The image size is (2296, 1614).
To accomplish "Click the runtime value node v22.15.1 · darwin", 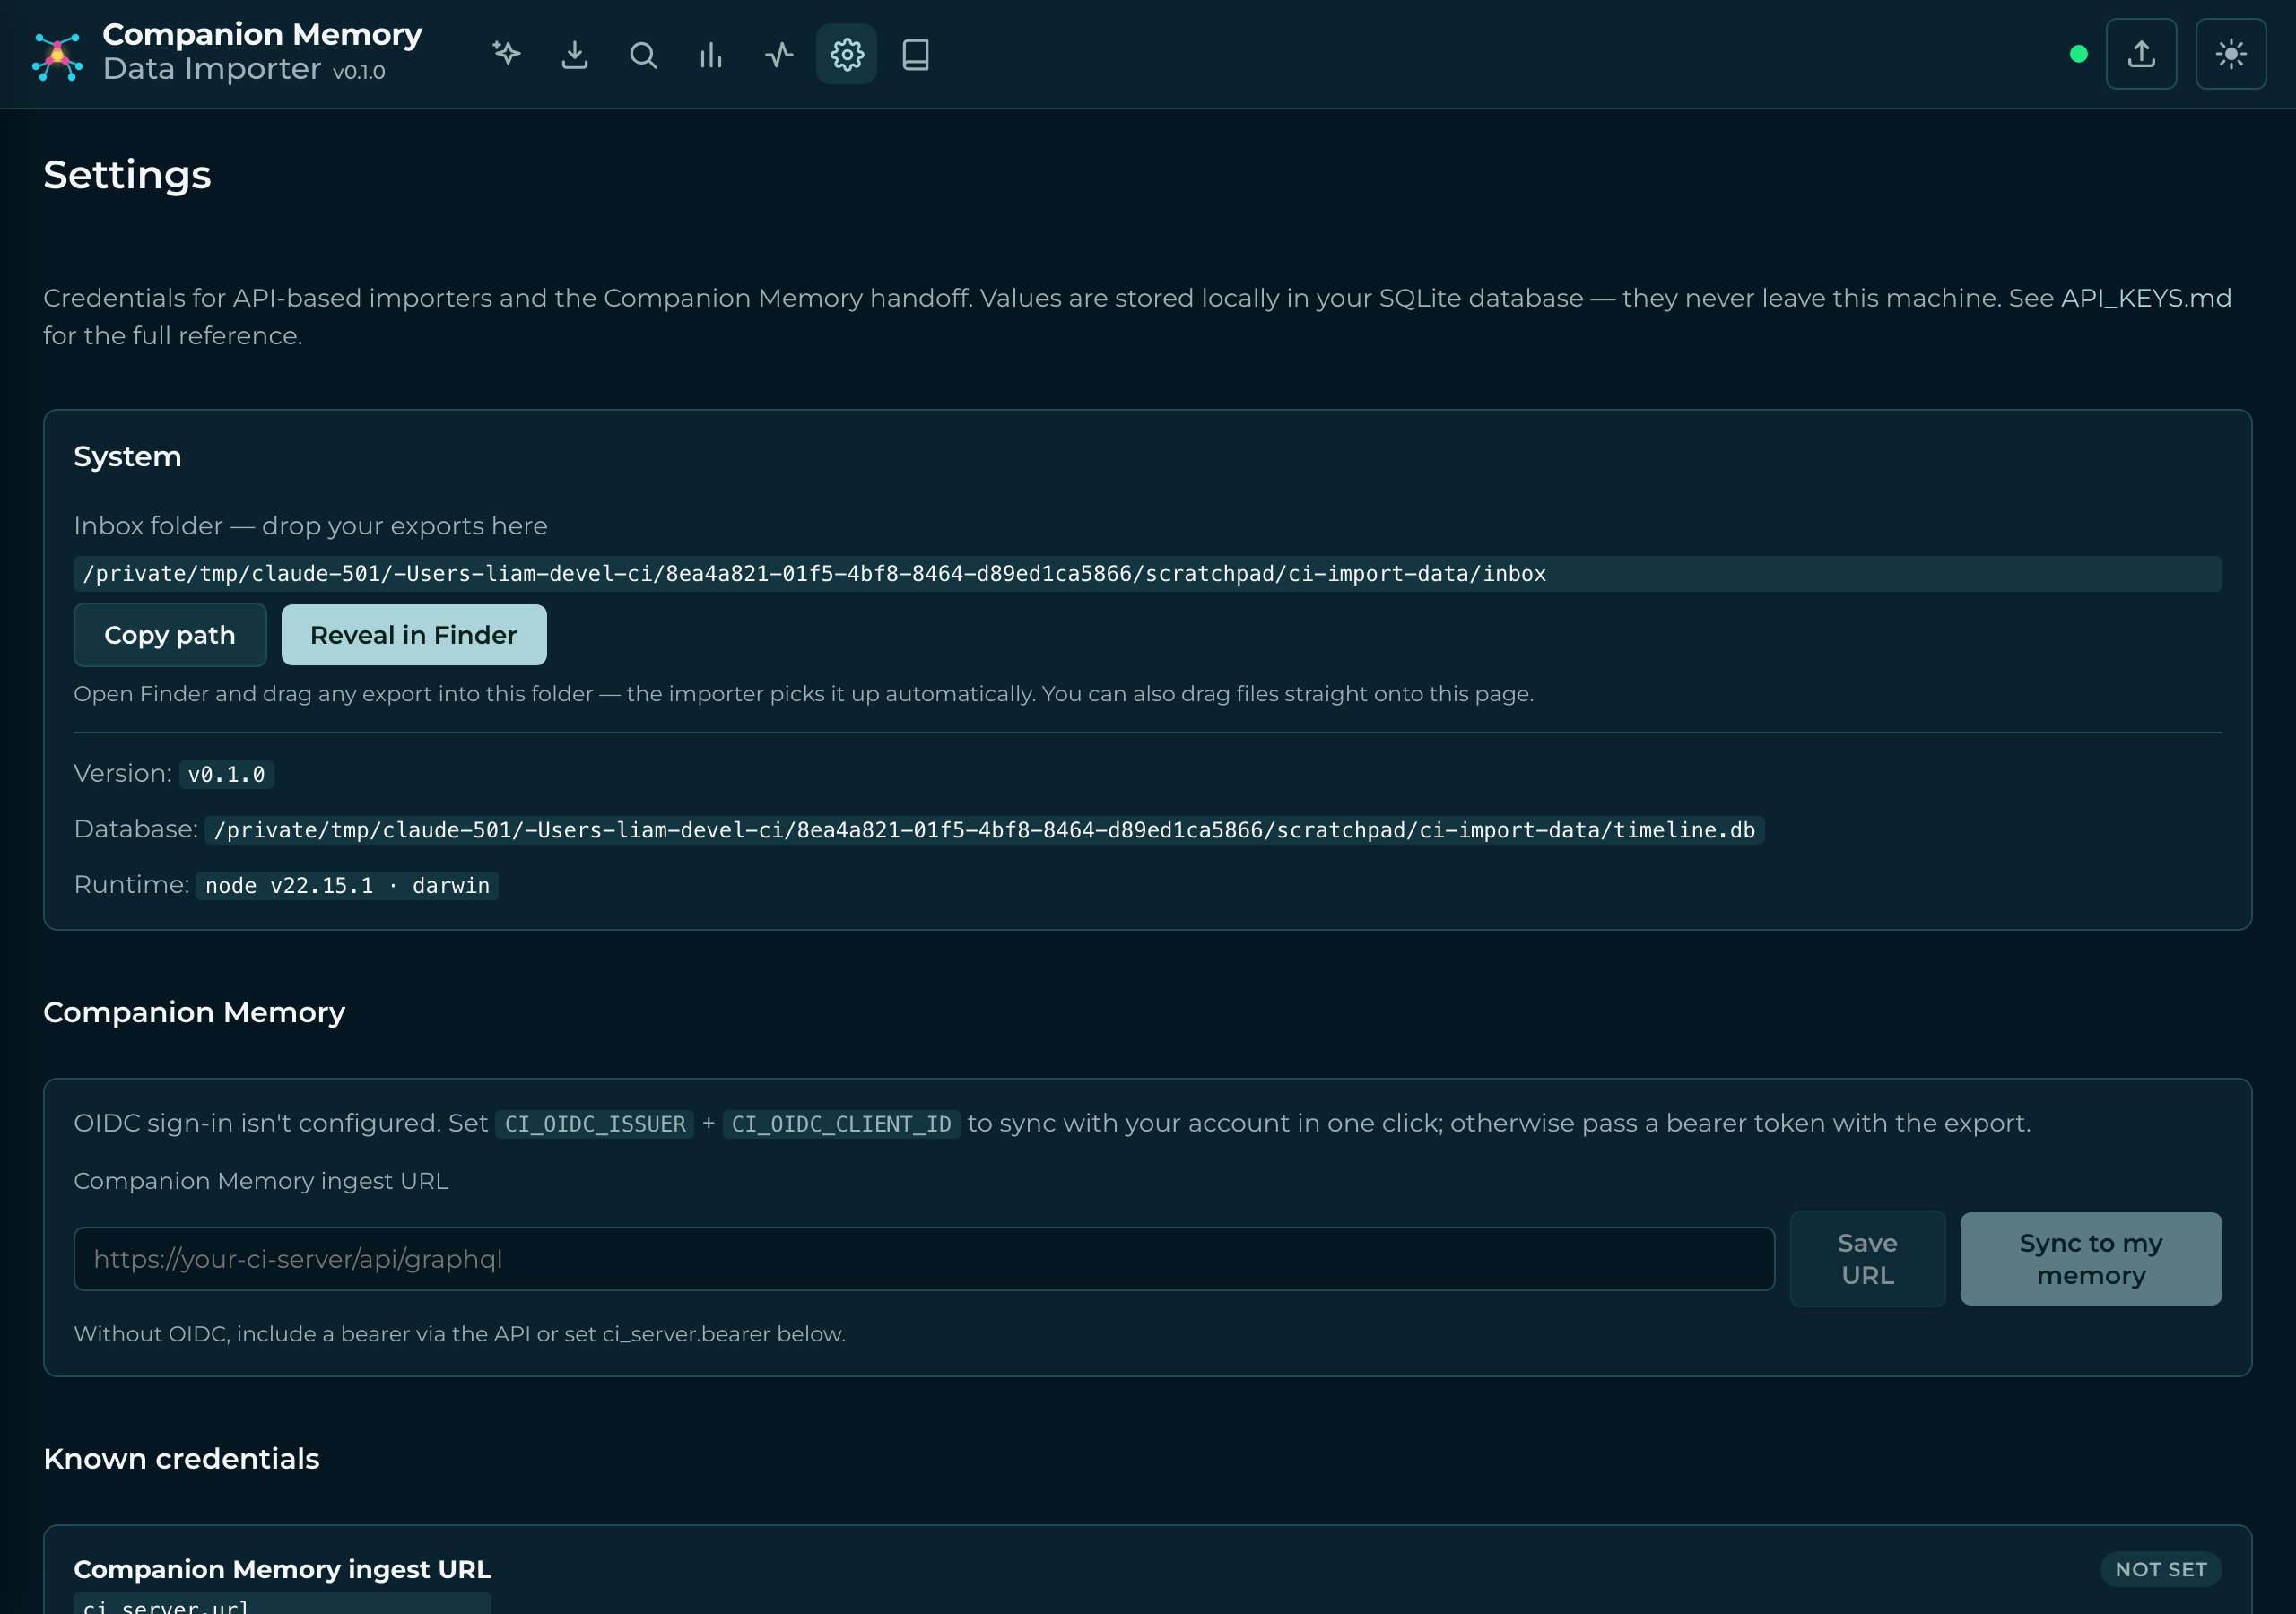I will 347,886.
